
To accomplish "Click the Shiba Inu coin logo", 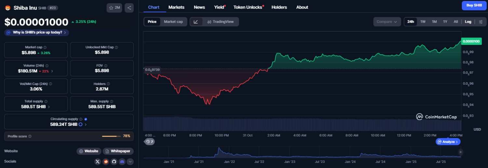I will (7, 8).
